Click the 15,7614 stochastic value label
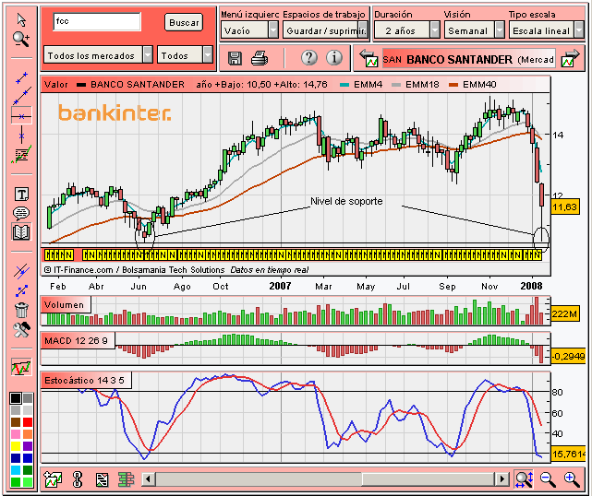 [x=568, y=454]
